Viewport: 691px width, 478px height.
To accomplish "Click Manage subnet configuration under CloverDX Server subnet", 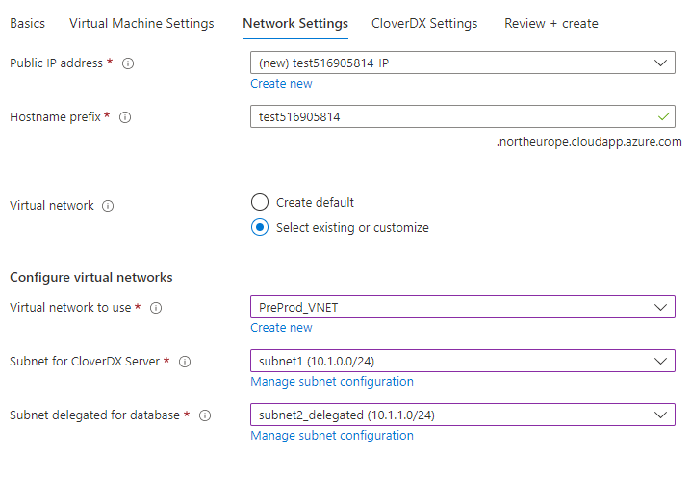I will (x=332, y=382).
